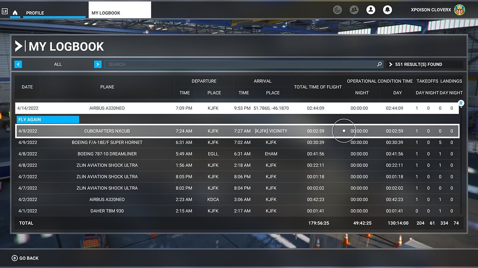Open the XPOISON CLOVERX avatar picture
The height and width of the screenshot is (268, 478).
pos(460,9)
